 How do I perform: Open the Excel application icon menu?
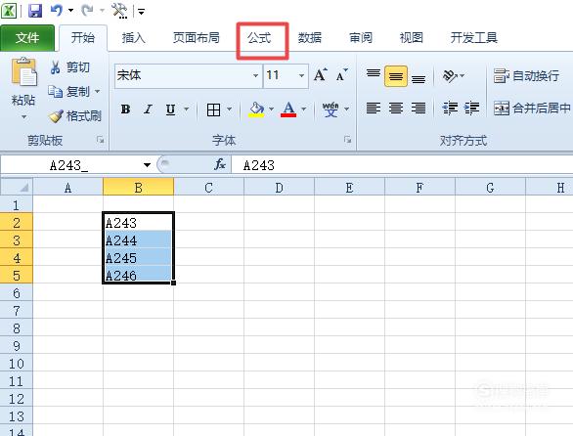click(x=9, y=11)
